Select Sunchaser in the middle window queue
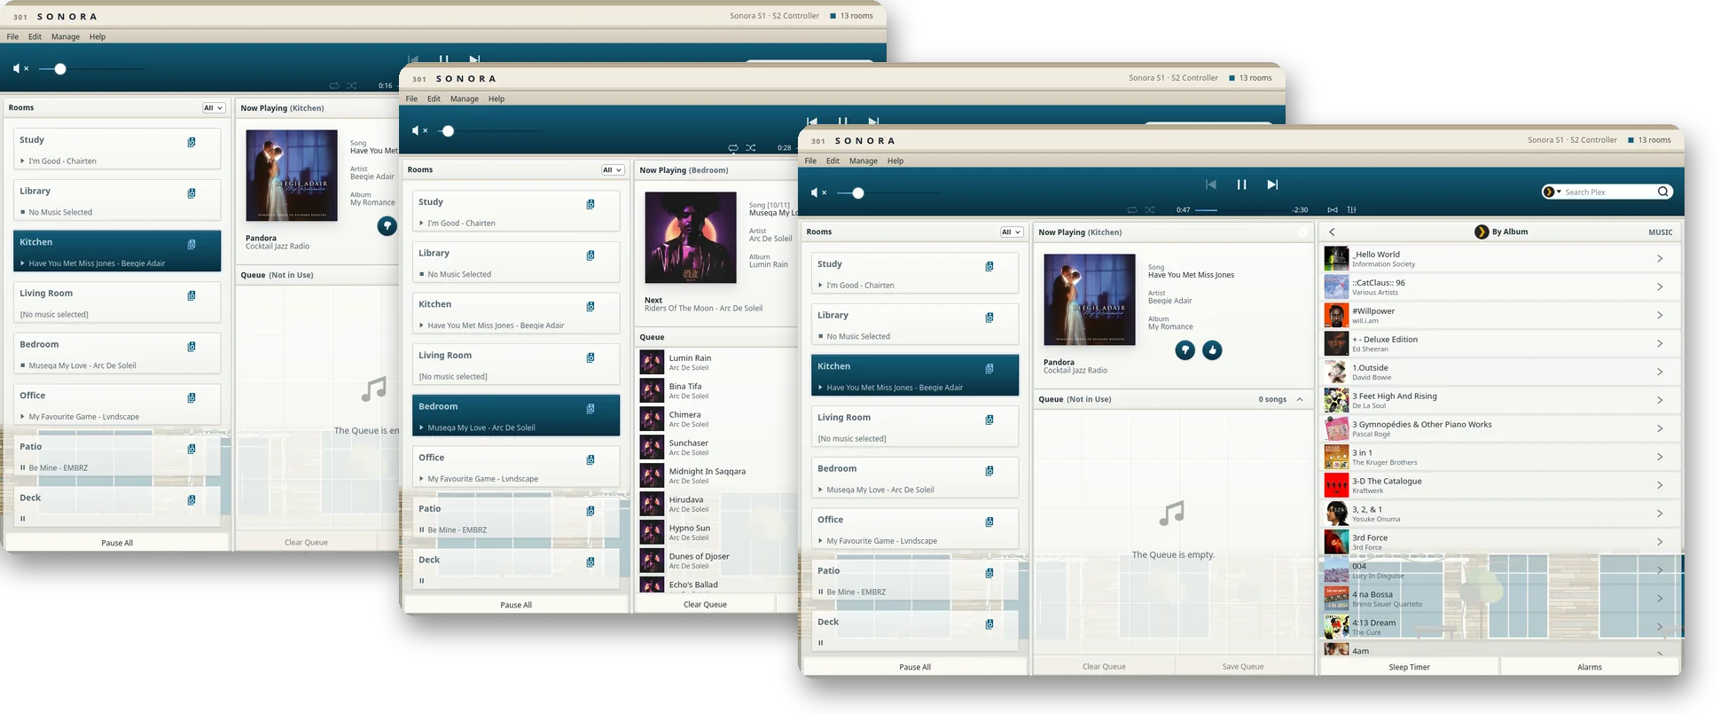Image resolution: width=1720 pixels, height=714 pixels. click(719, 447)
